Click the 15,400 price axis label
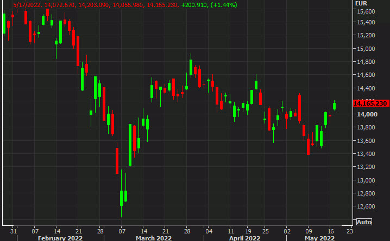 [366, 22]
